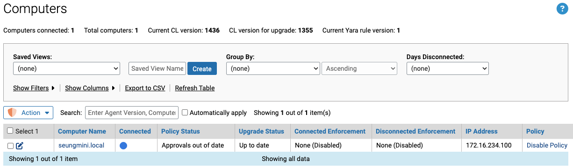Focus the Saved View Name input field
Image resolution: width=573 pixels, height=168 pixels.
[x=157, y=68]
